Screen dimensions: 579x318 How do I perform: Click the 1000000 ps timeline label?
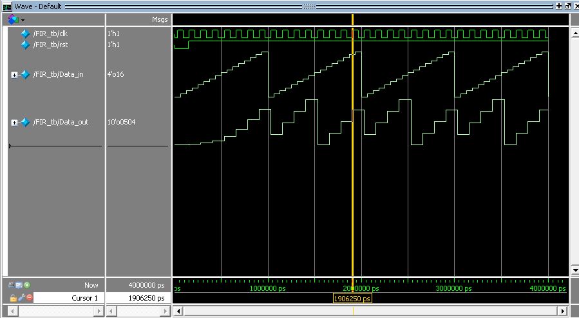pyautogui.click(x=268, y=288)
